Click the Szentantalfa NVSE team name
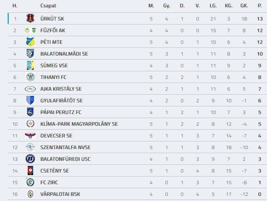The height and width of the screenshot is (201, 267). (x=65, y=147)
